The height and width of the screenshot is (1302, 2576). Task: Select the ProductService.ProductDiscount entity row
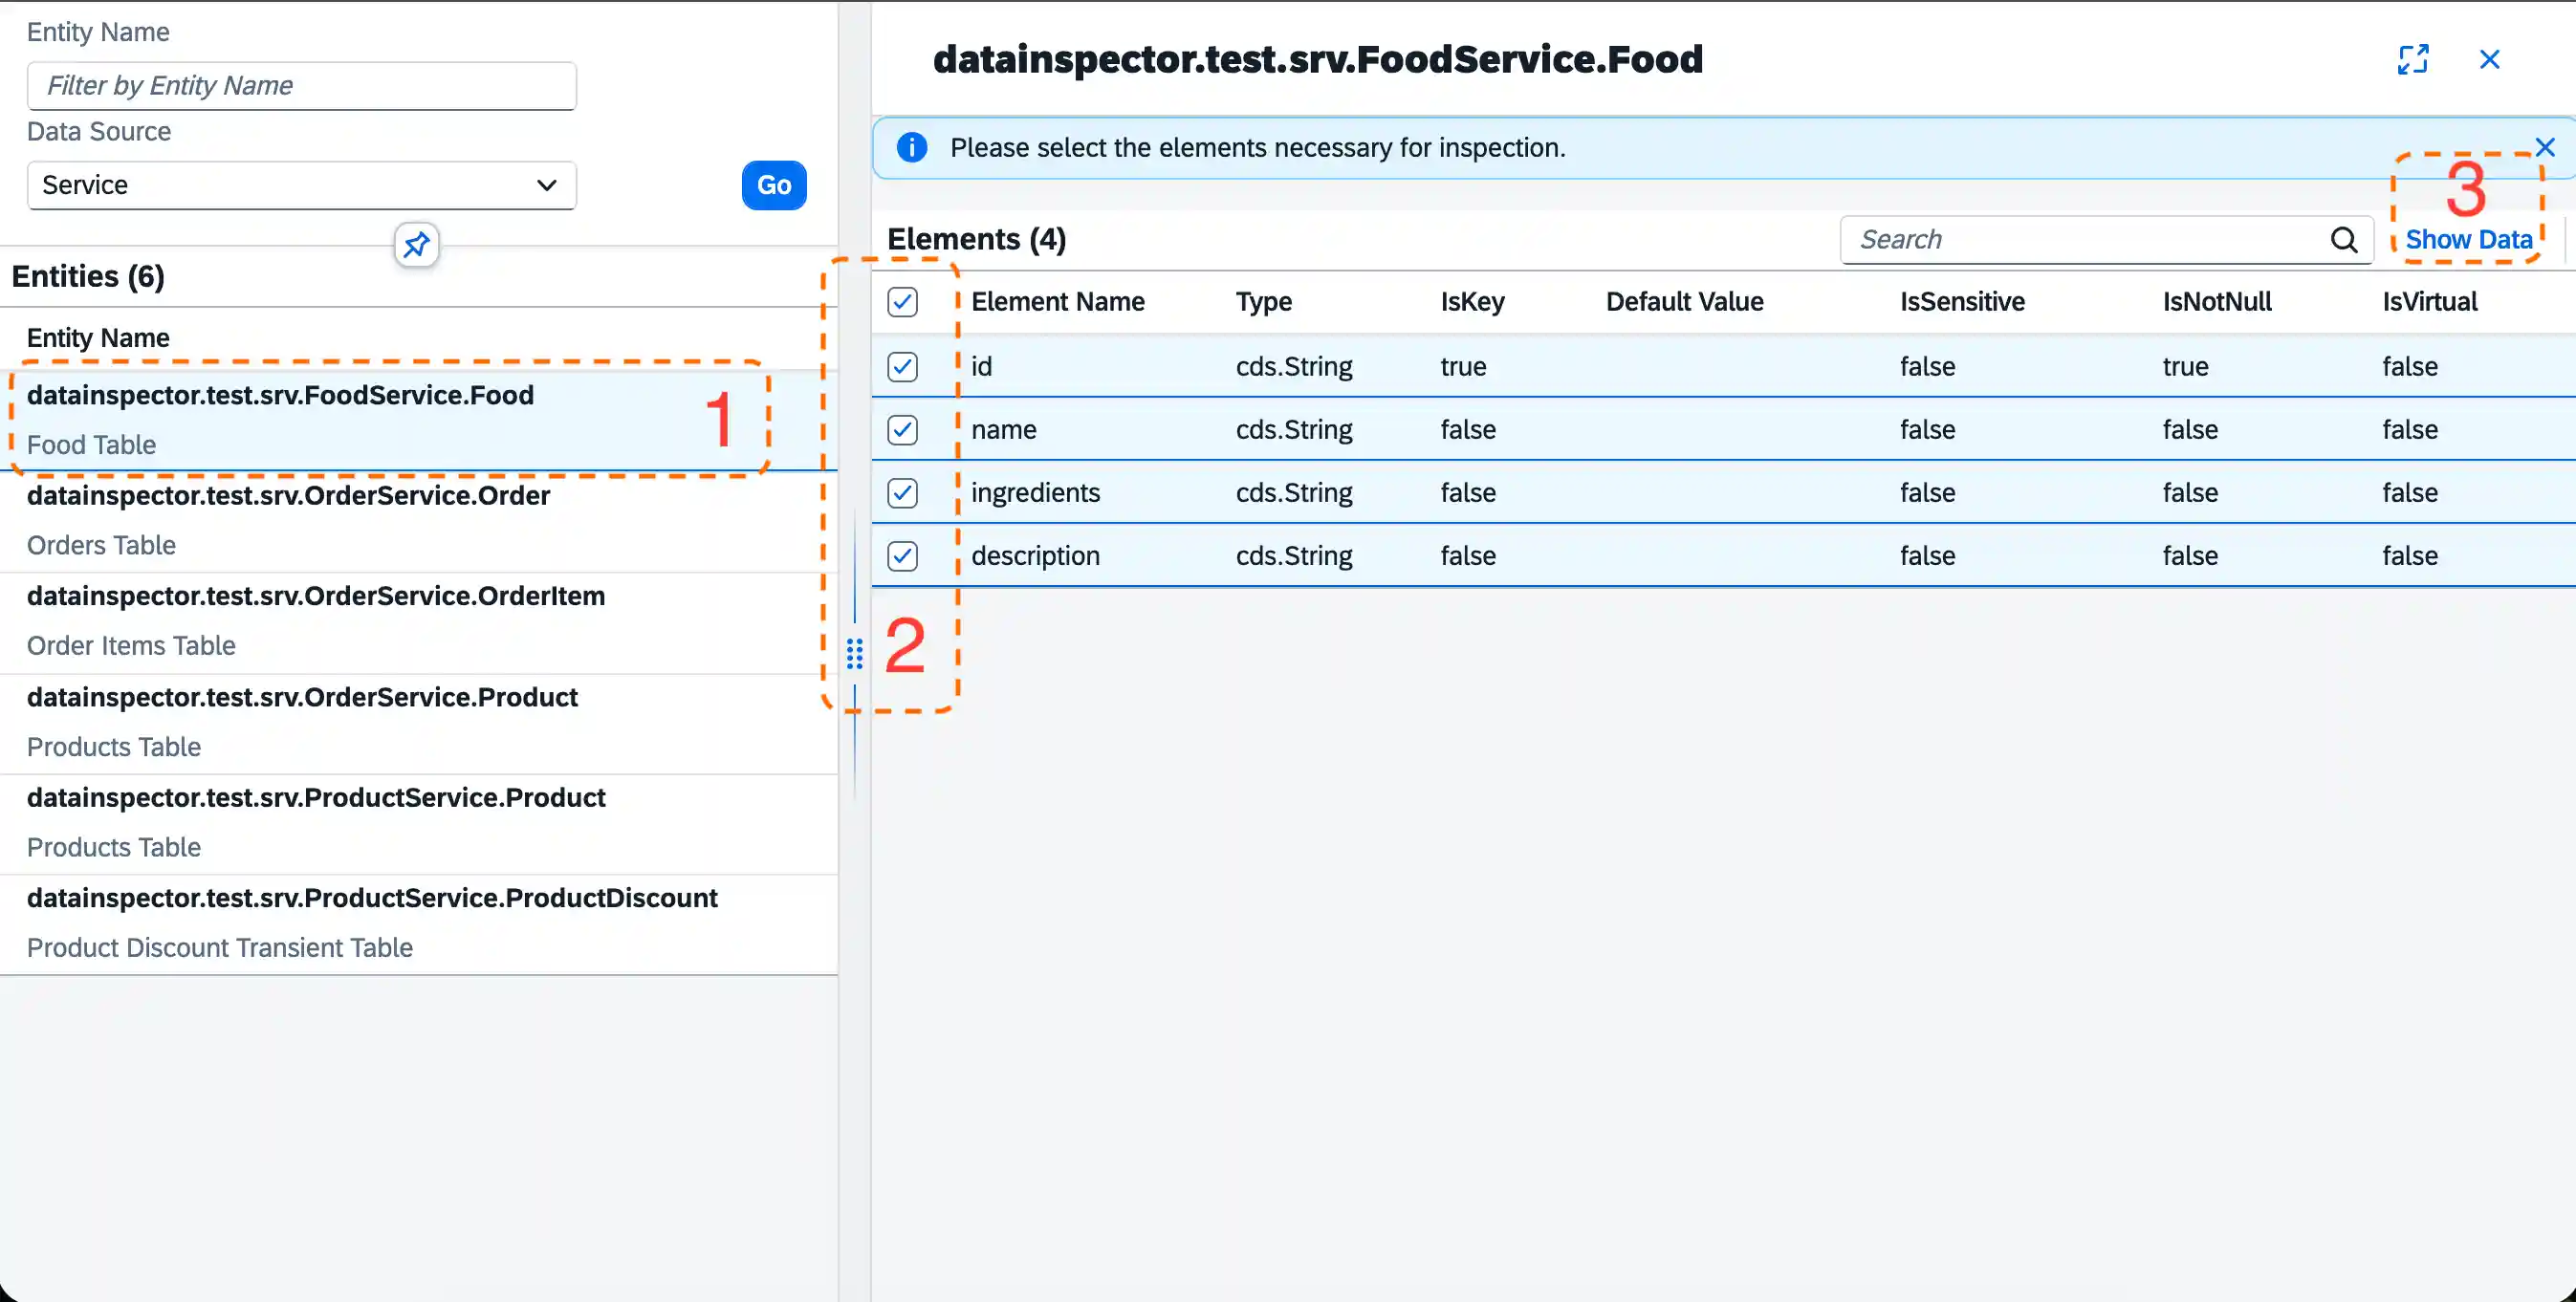372,922
